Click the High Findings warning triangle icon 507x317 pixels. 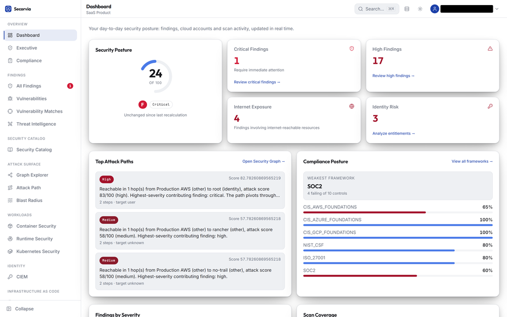coord(490,49)
